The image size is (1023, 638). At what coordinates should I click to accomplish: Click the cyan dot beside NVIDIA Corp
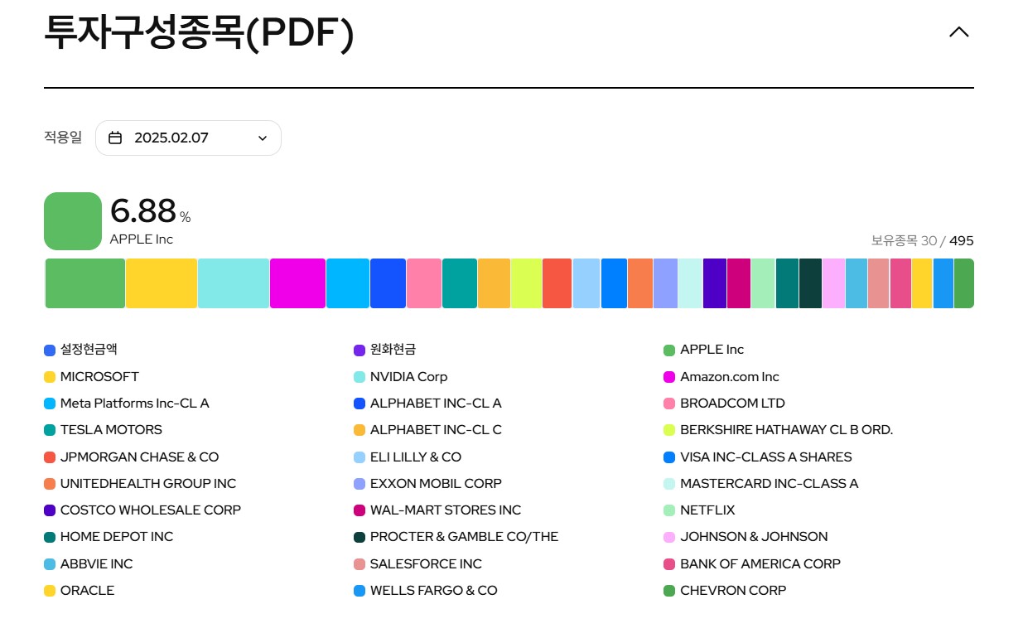pos(359,377)
